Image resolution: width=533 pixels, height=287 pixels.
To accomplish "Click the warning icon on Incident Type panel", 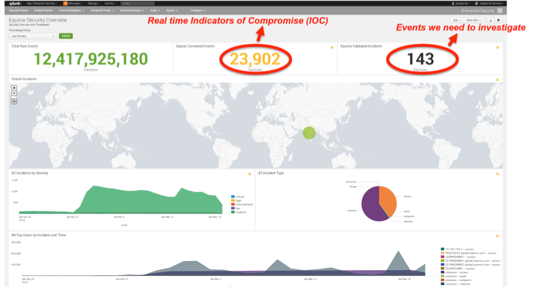I will (x=497, y=173).
